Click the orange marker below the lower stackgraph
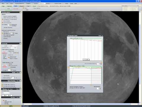 [91, 85]
